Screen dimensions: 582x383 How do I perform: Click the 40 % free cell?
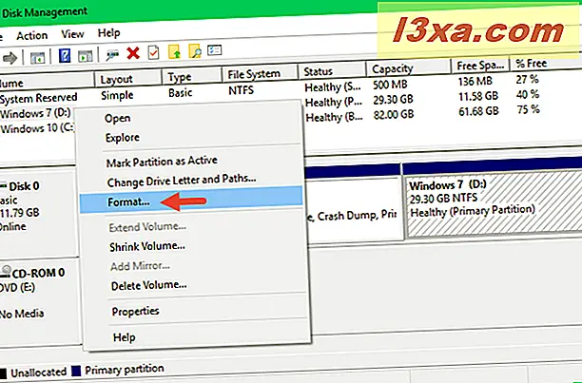tap(528, 94)
